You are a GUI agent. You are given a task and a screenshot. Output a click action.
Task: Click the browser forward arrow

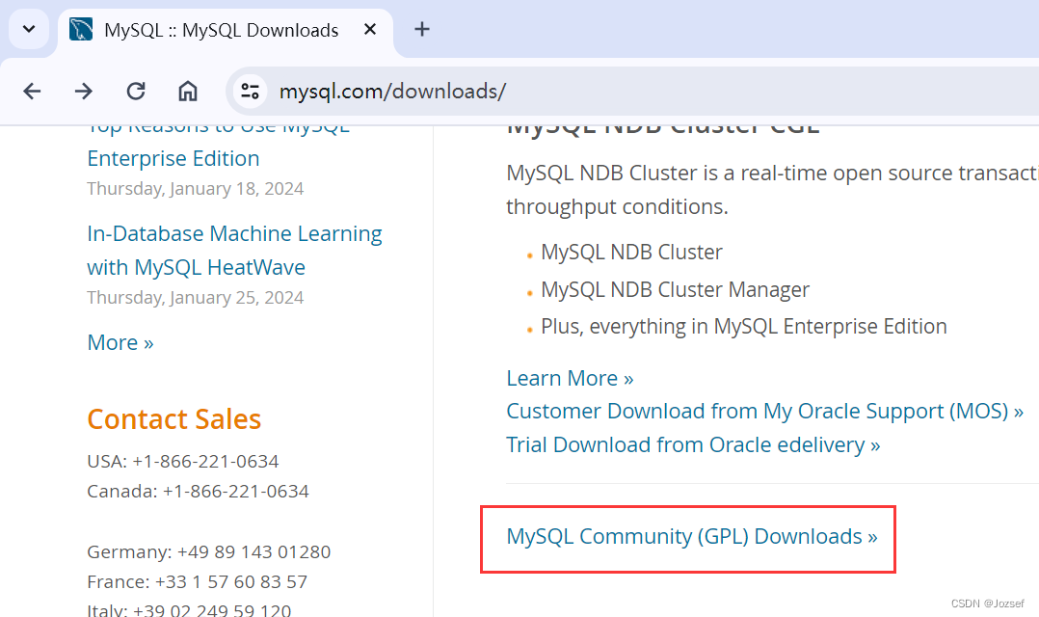click(x=84, y=91)
